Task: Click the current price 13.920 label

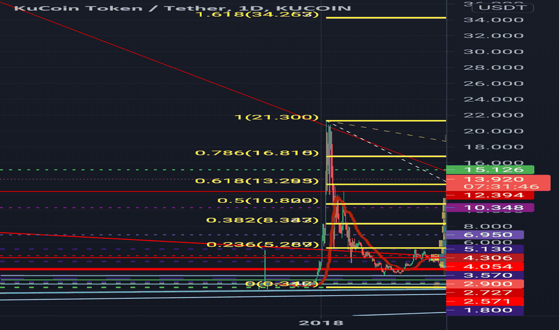Action: coord(494,179)
